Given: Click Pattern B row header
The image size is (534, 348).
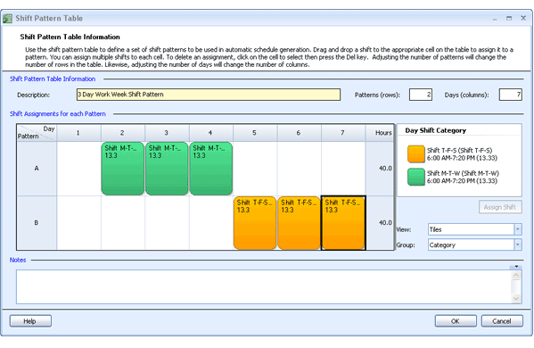Looking at the screenshot, I should point(37,223).
